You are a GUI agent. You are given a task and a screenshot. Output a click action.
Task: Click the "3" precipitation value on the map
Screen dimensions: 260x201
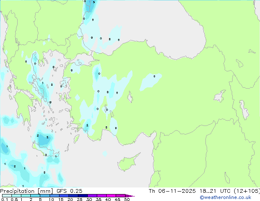pyautogui.click(x=94, y=2)
